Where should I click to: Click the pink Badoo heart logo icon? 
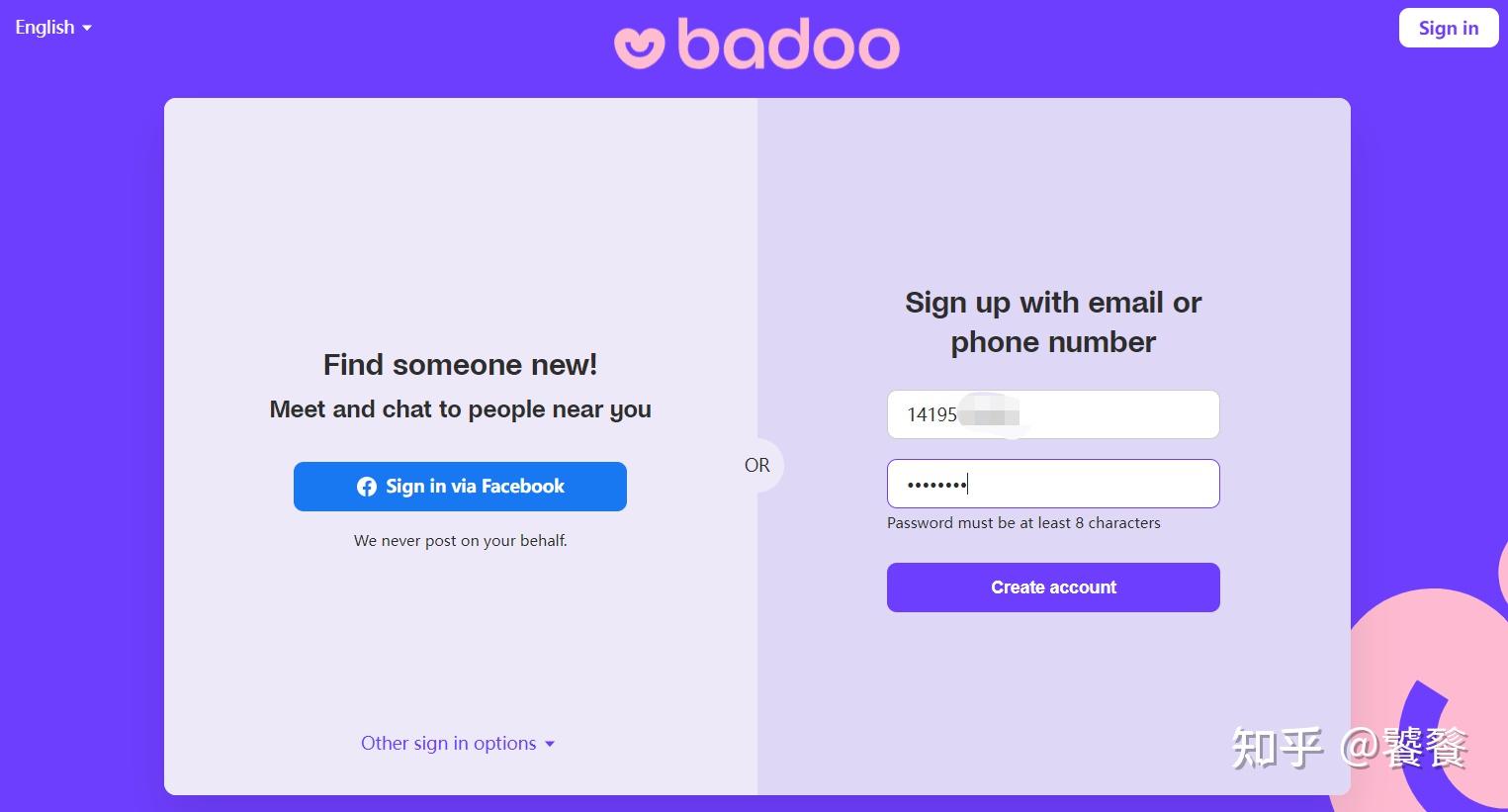(x=641, y=44)
